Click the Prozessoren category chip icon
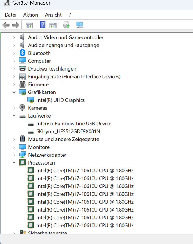The image size is (193, 244). [x=22, y=162]
